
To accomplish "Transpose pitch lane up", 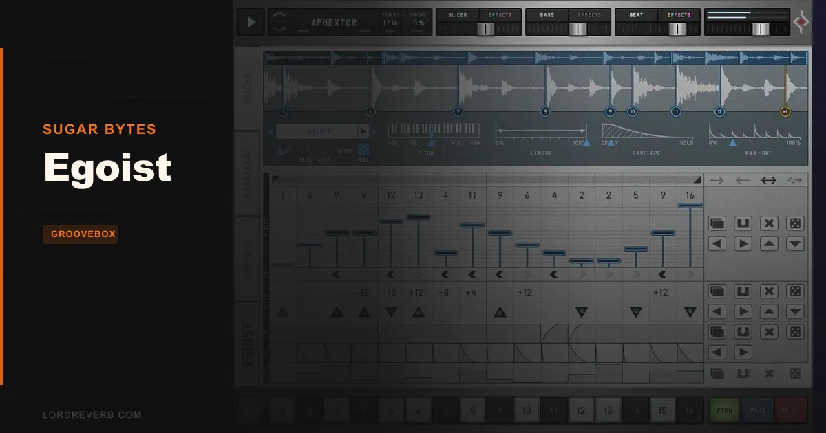I will tap(769, 312).
